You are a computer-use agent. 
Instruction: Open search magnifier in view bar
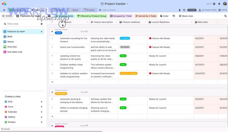coord(225,16)
